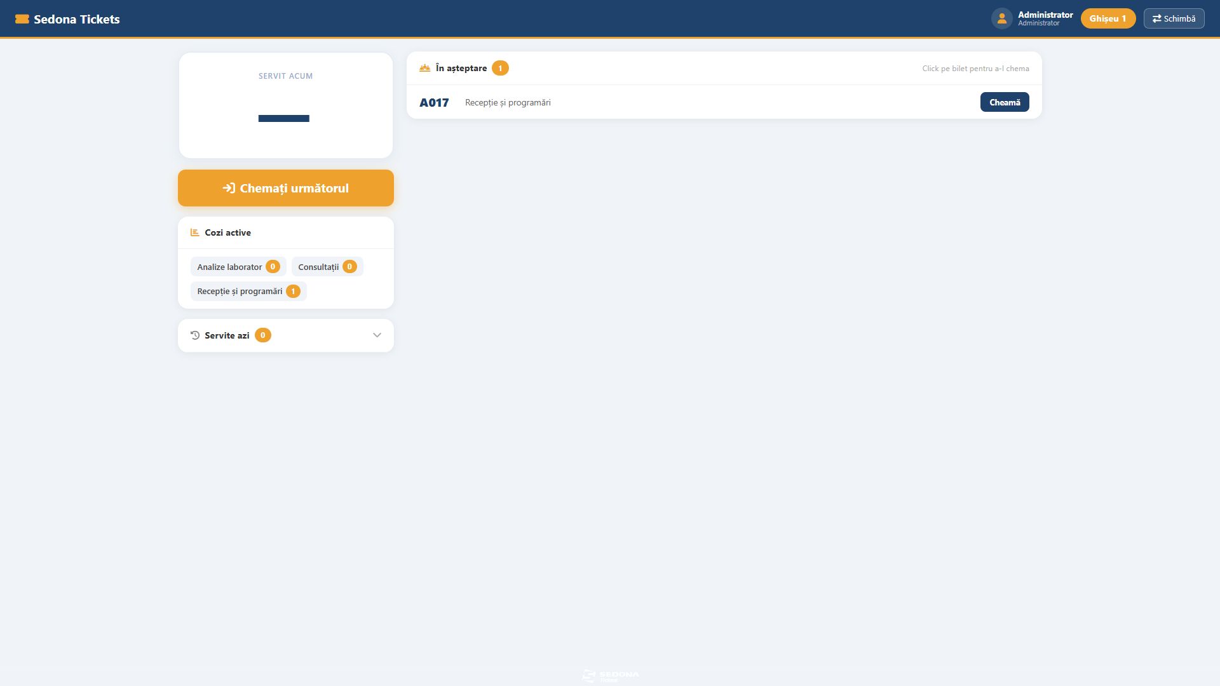The height and width of the screenshot is (686, 1220).
Task: Click the waiting people icon beside În așteptare
Action: [424, 68]
